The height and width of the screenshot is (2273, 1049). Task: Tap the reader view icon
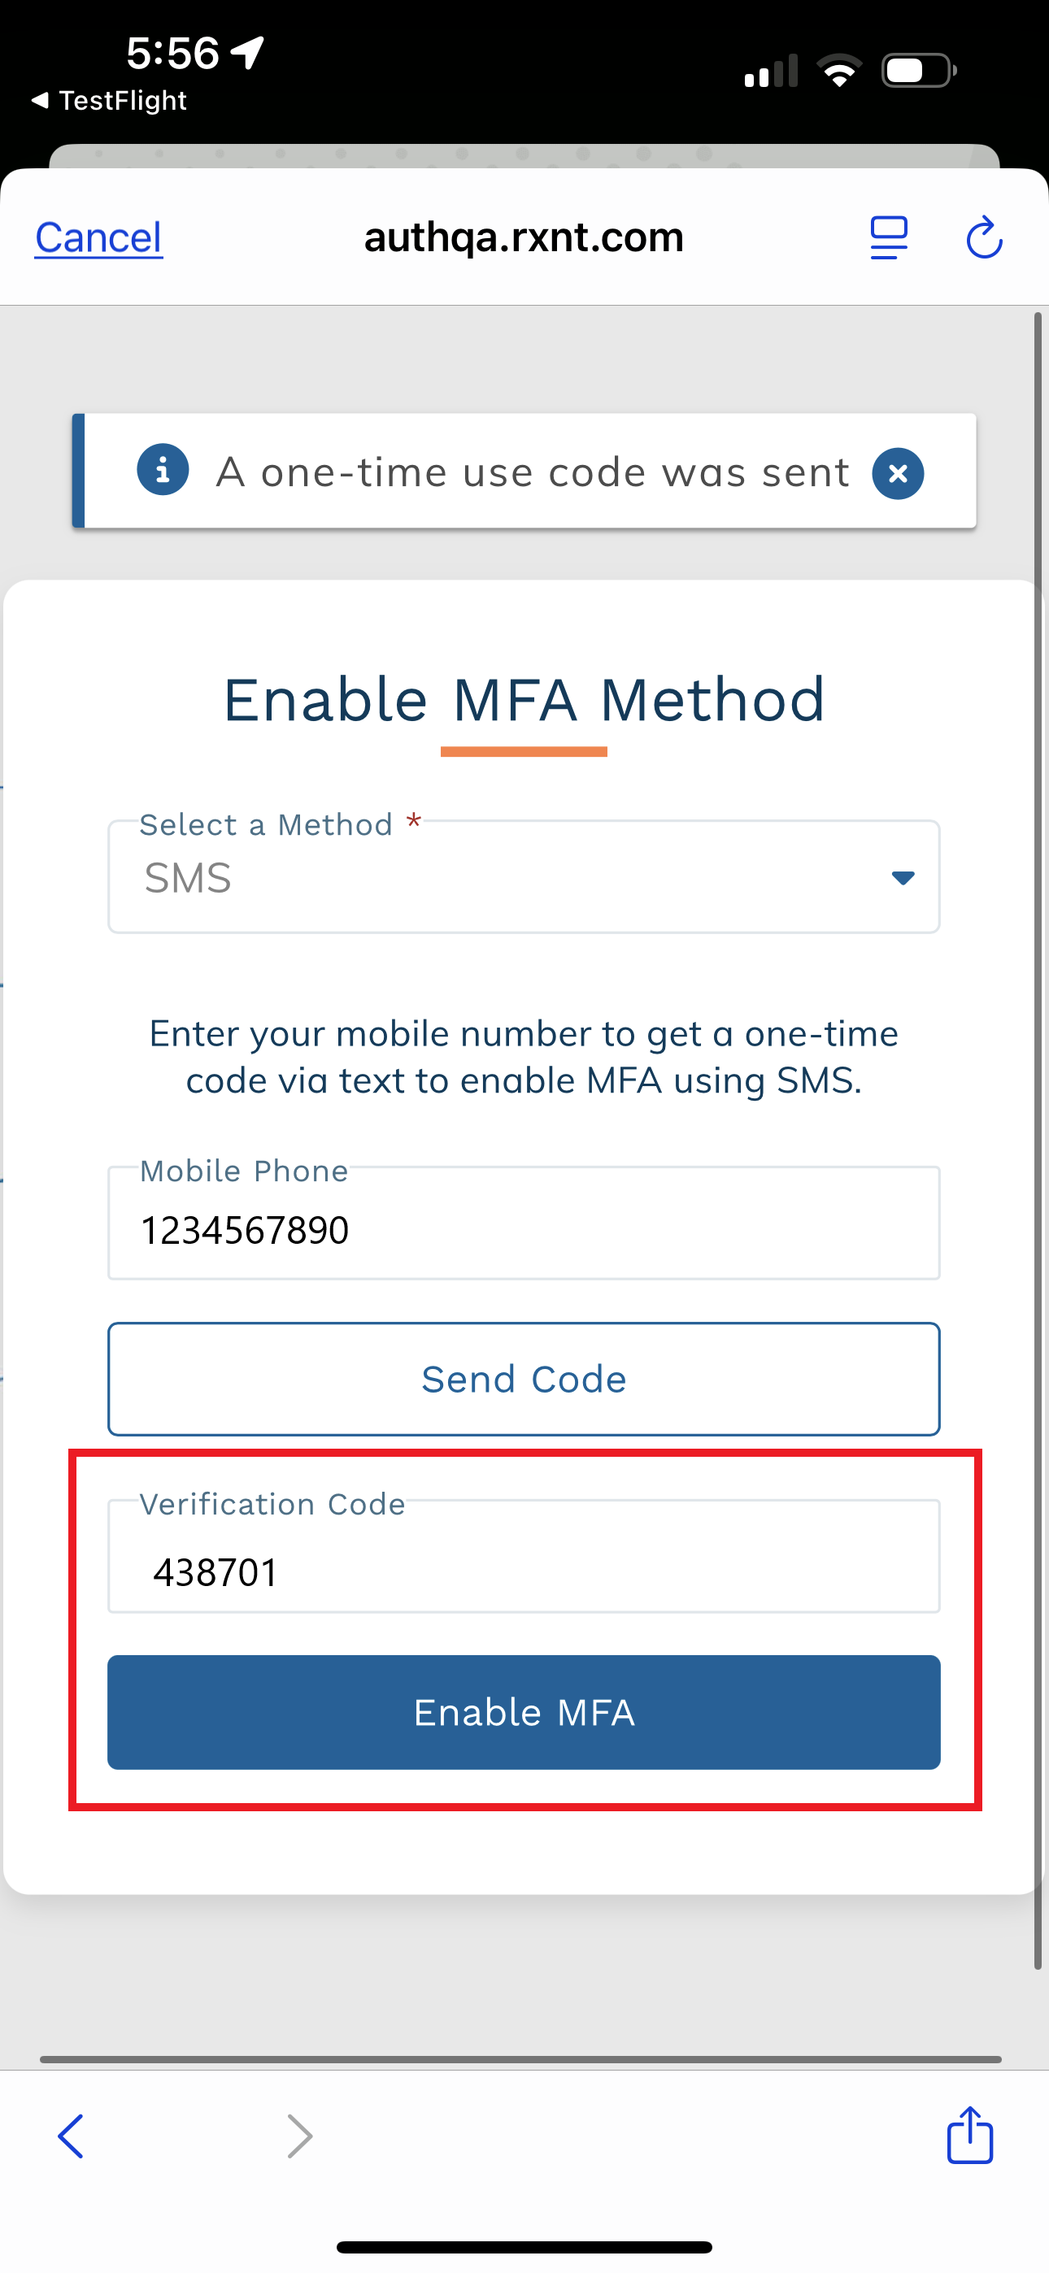tap(888, 238)
